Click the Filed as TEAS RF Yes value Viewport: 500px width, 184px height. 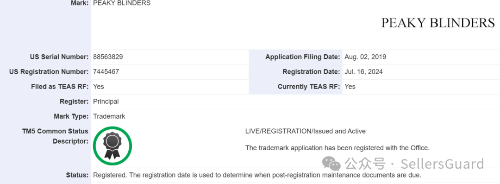[x=99, y=87]
